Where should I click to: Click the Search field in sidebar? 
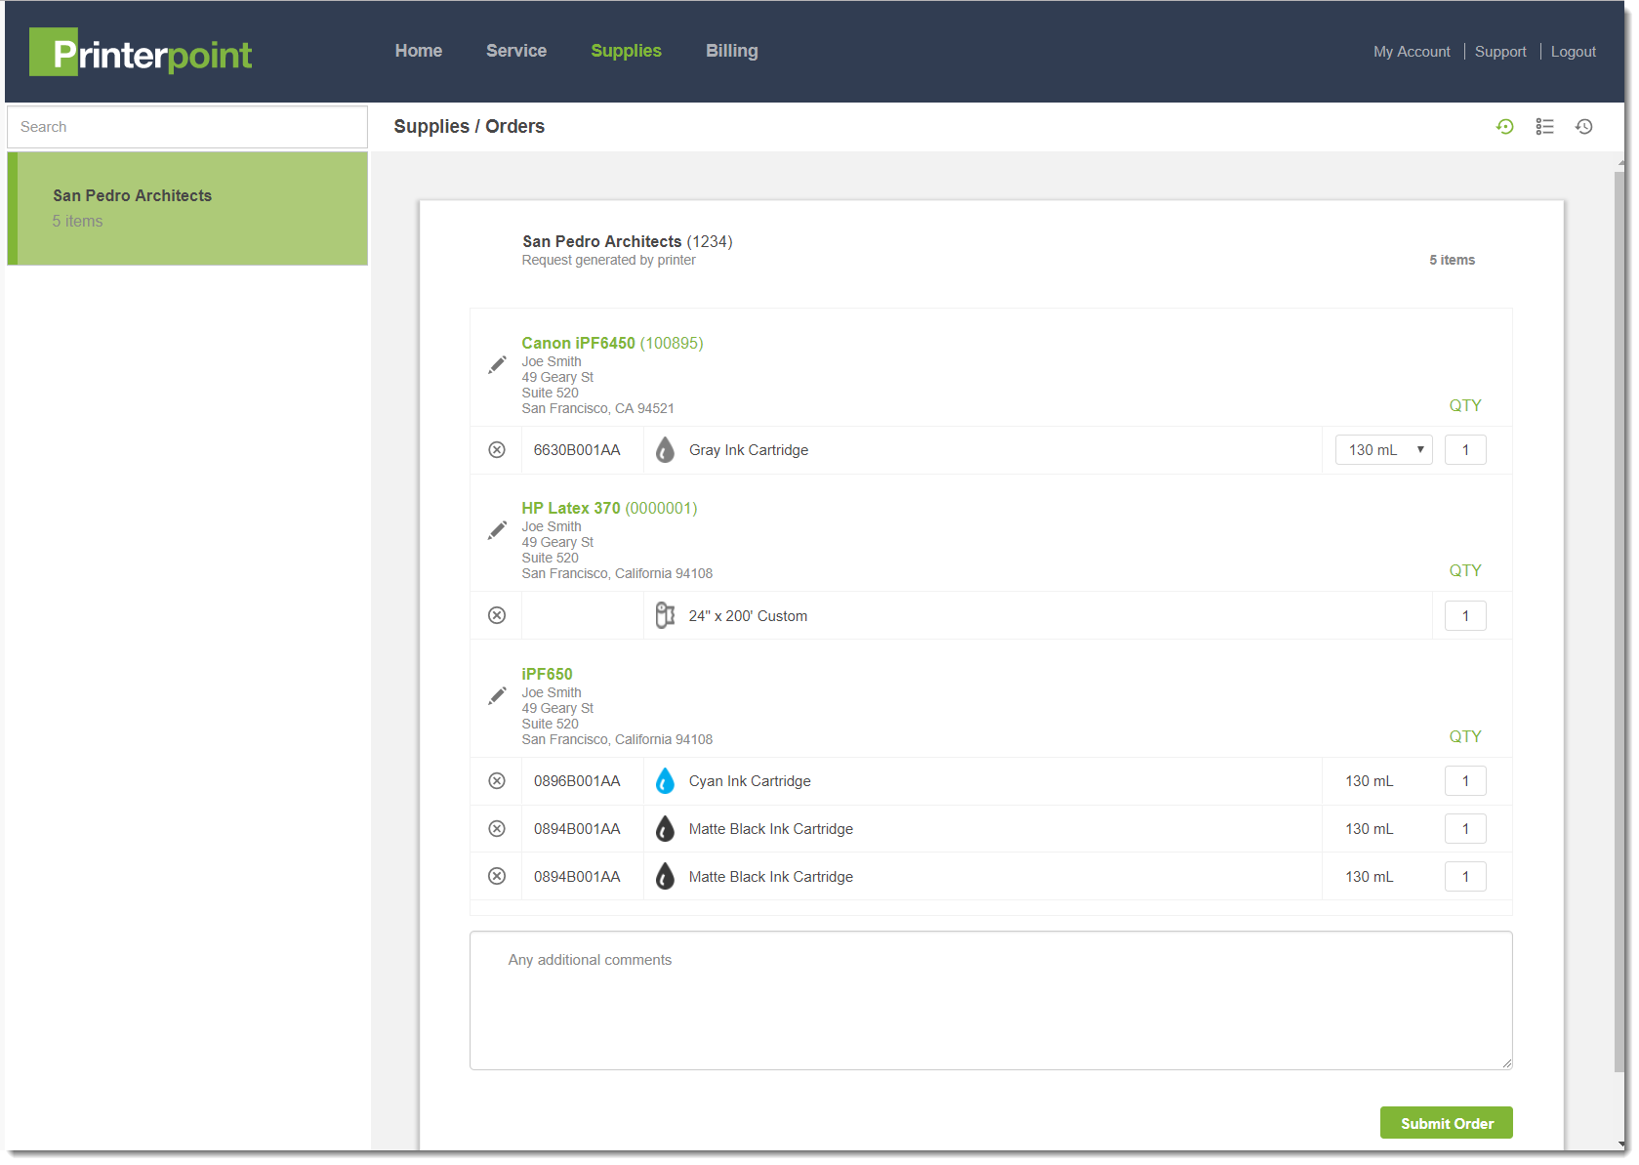[x=187, y=127]
